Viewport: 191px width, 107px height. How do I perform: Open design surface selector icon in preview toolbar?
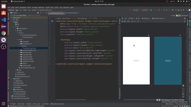123,18
